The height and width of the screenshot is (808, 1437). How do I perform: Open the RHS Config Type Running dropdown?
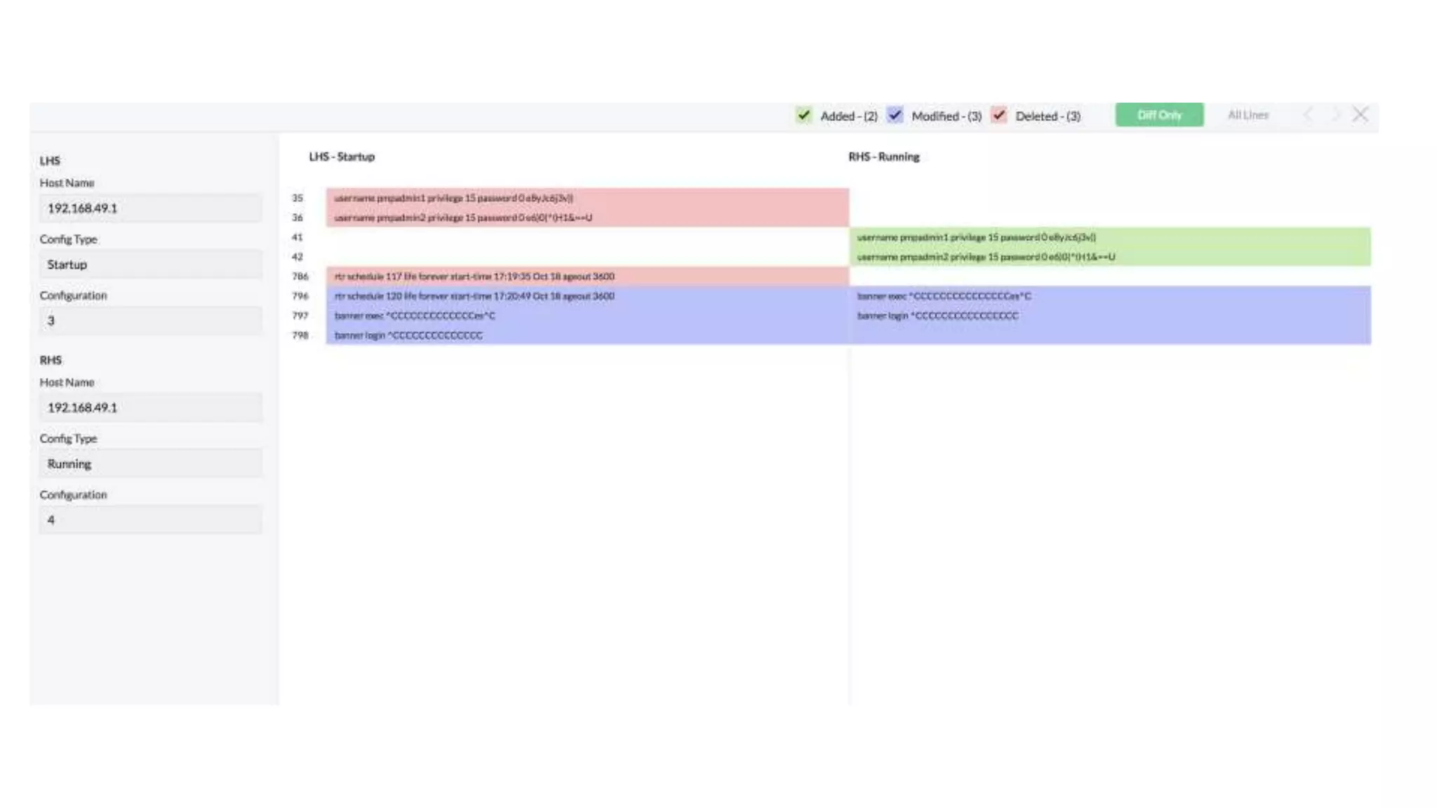pyautogui.click(x=150, y=464)
